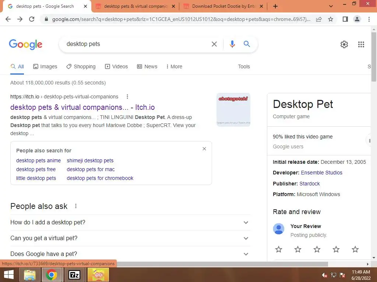Start voice search with the microphone

(232, 44)
